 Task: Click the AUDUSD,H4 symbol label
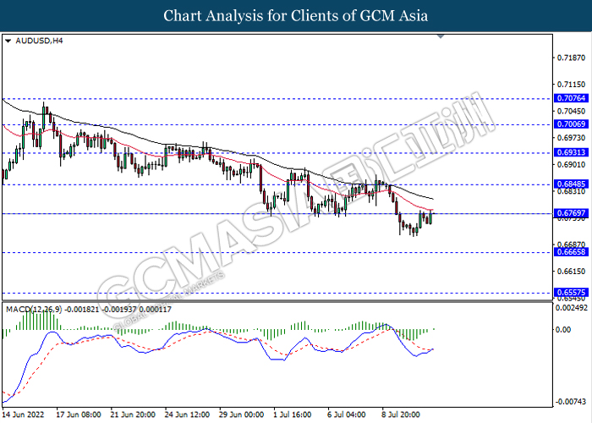(x=39, y=41)
